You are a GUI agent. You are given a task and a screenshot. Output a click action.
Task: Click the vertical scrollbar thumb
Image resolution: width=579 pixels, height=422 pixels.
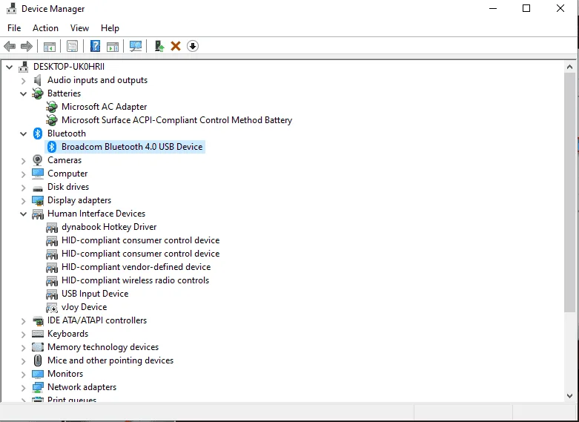(569, 192)
